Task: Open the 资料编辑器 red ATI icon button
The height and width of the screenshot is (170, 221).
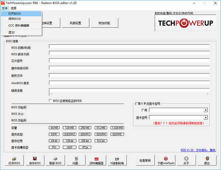Action: click(97, 160)
